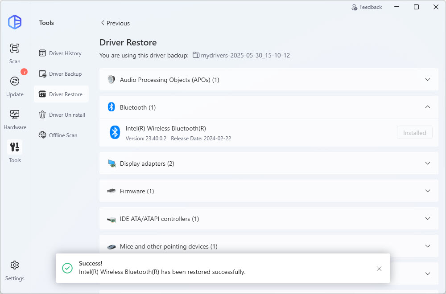Go to Update section in sidebar
Screen dimensions: 446x294
tap(15, 81)
